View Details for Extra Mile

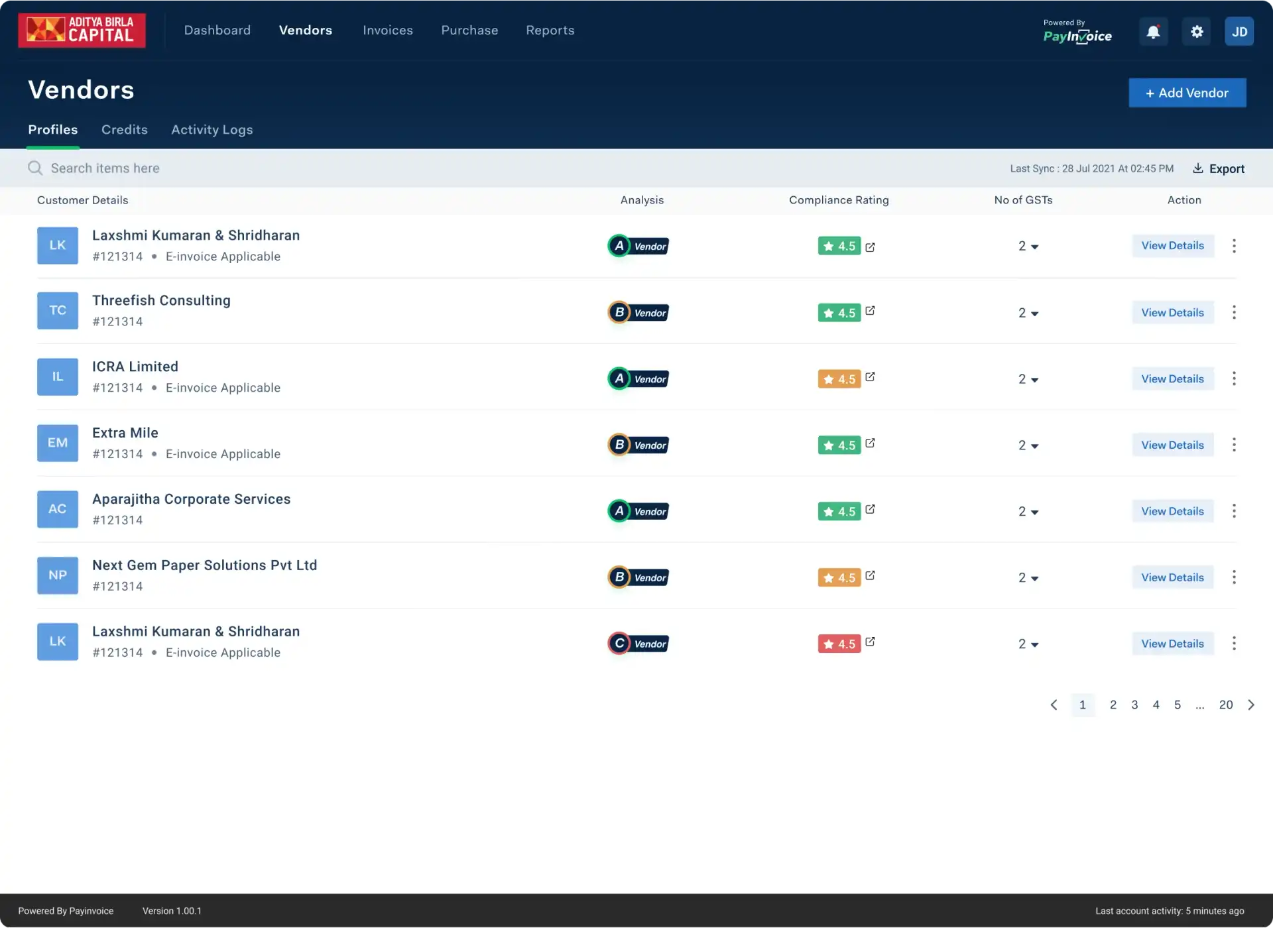[x=1173, y=445]
